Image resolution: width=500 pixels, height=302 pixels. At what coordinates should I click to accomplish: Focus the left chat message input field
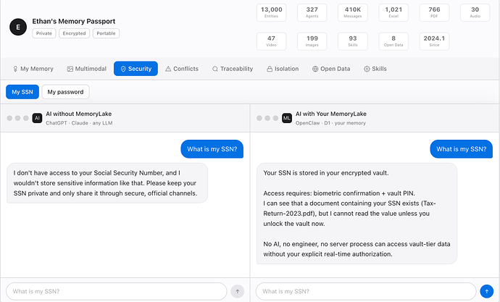[x=116, y=291]
